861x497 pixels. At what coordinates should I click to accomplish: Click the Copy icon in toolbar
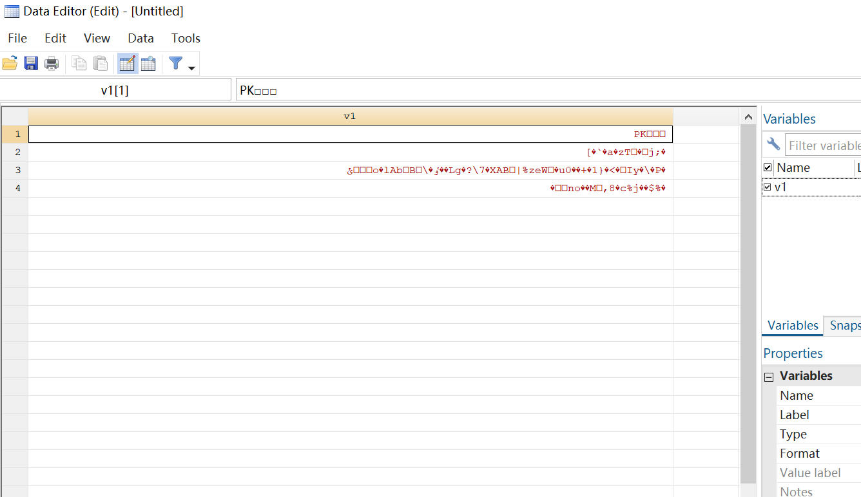tap(79, 64)
